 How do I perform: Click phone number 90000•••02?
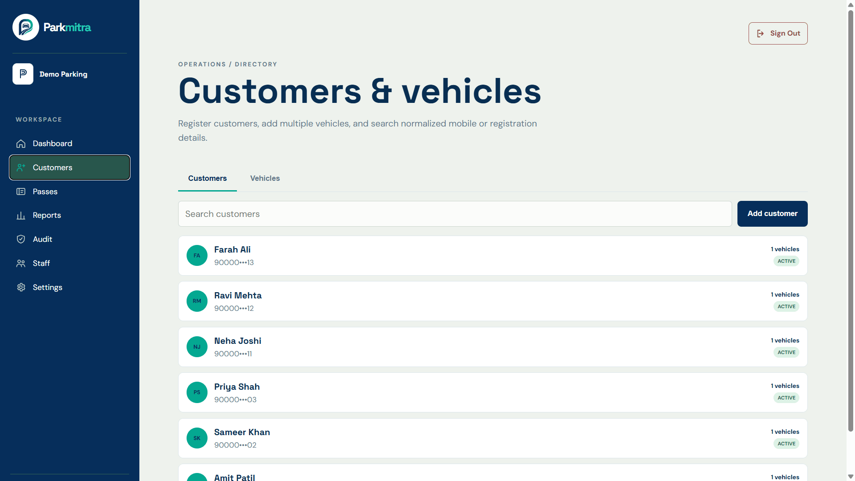235,445
